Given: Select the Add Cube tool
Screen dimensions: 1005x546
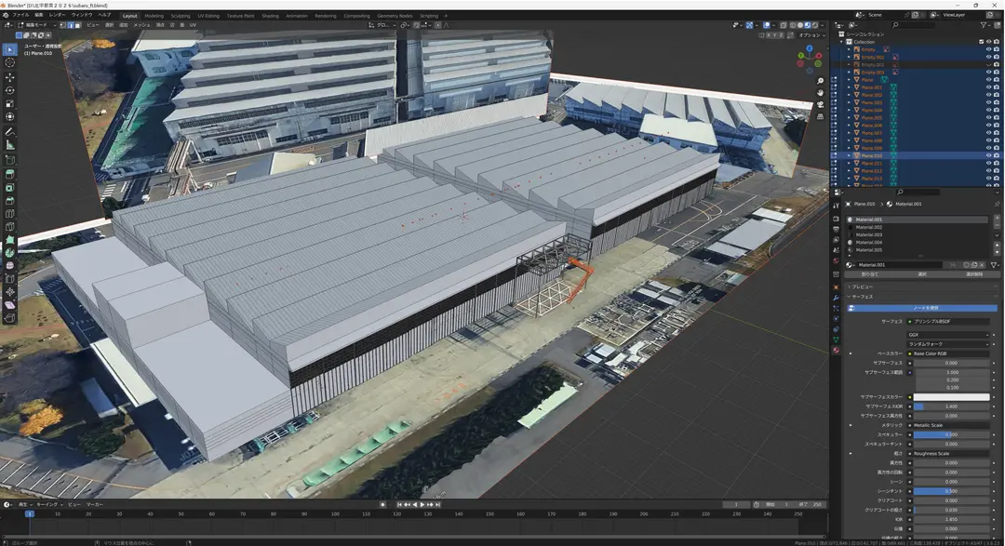Looking at the screenshot, I should click(x=9, y=160).
